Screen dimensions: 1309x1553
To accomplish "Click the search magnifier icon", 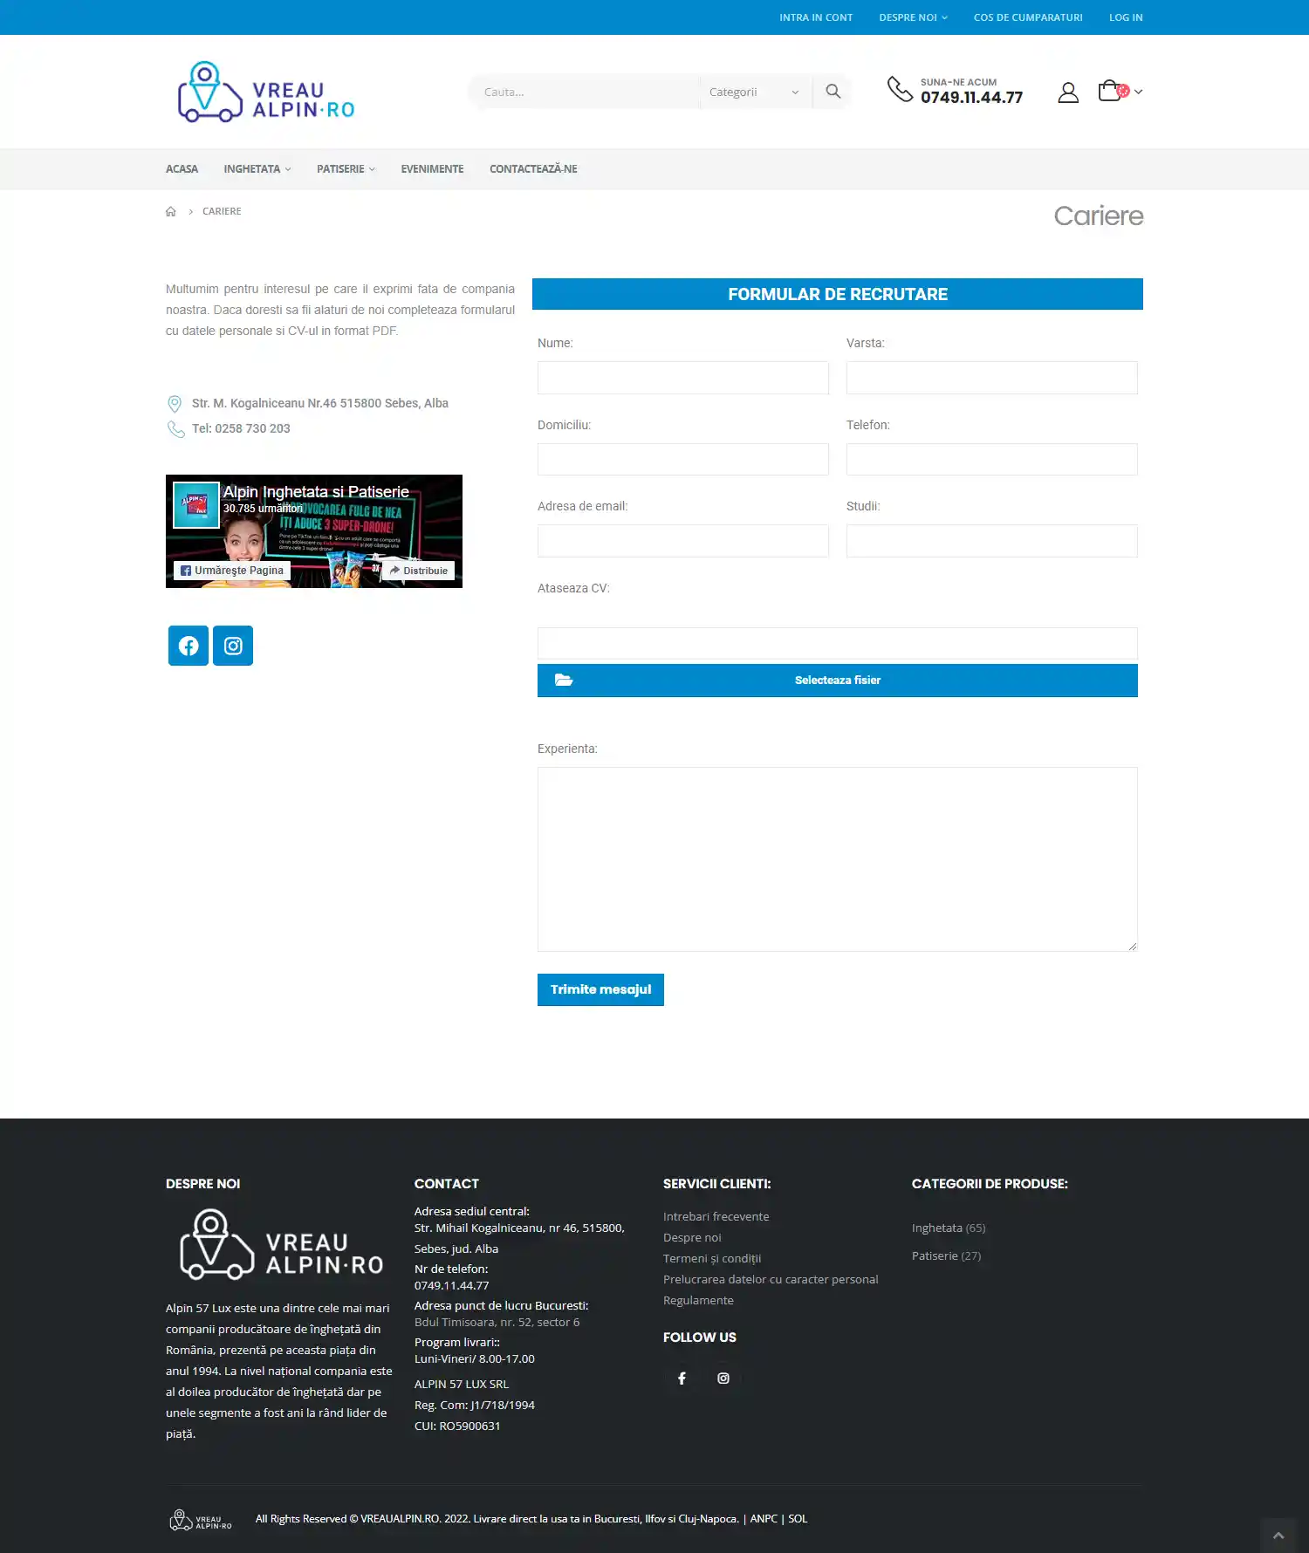I will tap(833, 92).
